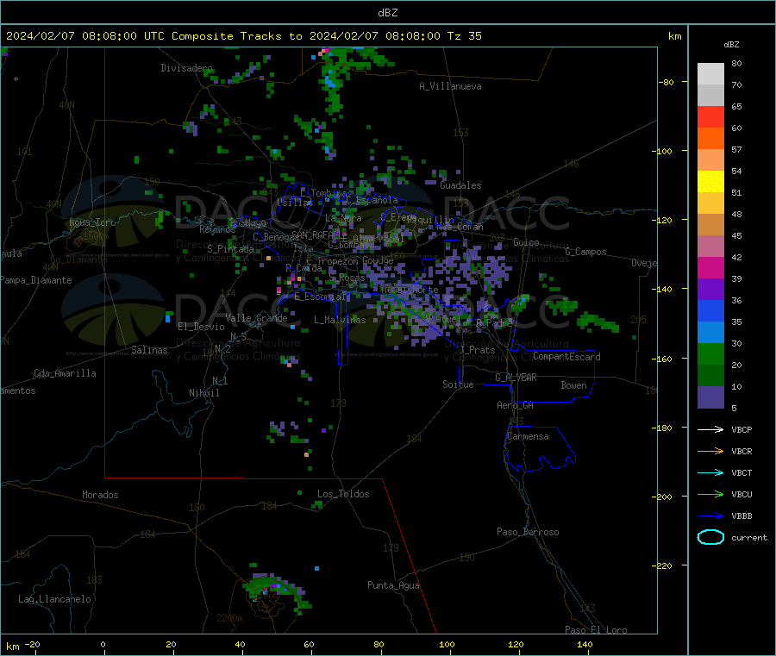Pick the orange 57-60 dBZ swatch
Viewport: 776px width, 656px height.
click(x=710, y=139)
